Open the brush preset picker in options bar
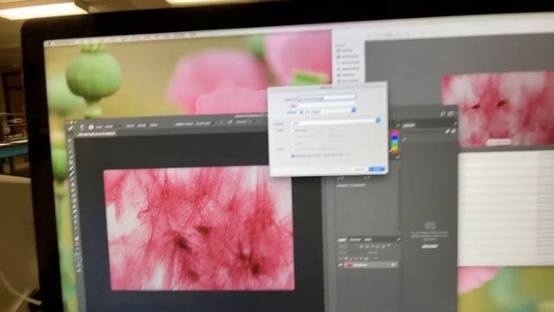The image size is (554, 312). [x=91, y=127]
